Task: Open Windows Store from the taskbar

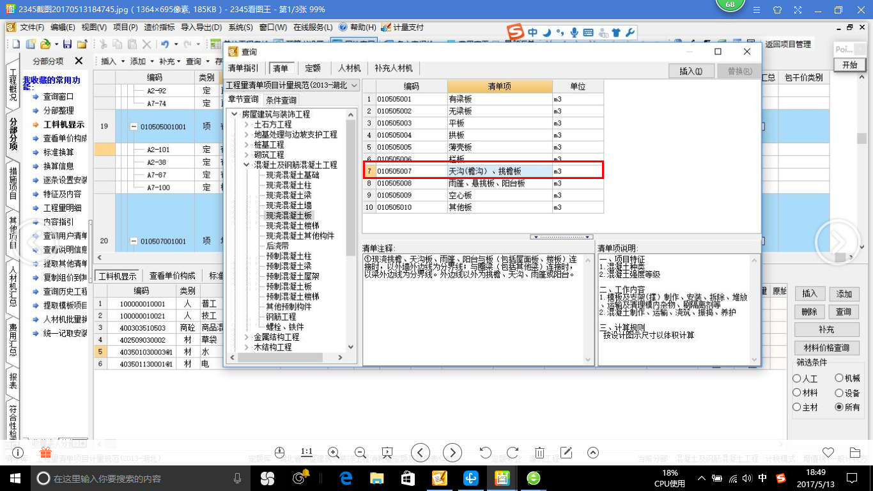Action: 408,478
